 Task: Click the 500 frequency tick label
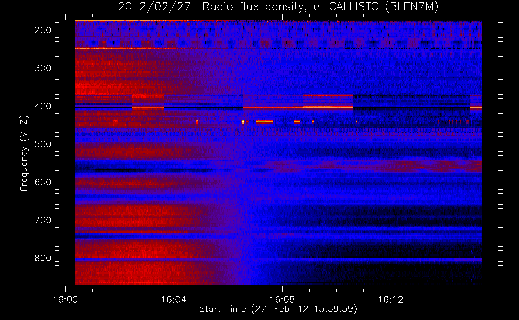(43, 144)
